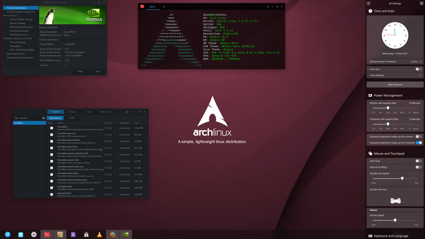This screenshot has width=425, height=239.
Task: Collapse the GPU 0 GeForce GTX 970 node
Action: point(5,39)
